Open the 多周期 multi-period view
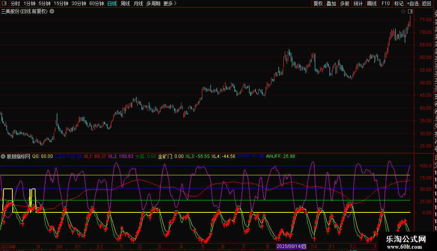The width and height of the screenshot is (437, 251). (153, 3)
